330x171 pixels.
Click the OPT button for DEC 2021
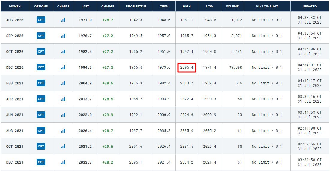pos(41,162)
